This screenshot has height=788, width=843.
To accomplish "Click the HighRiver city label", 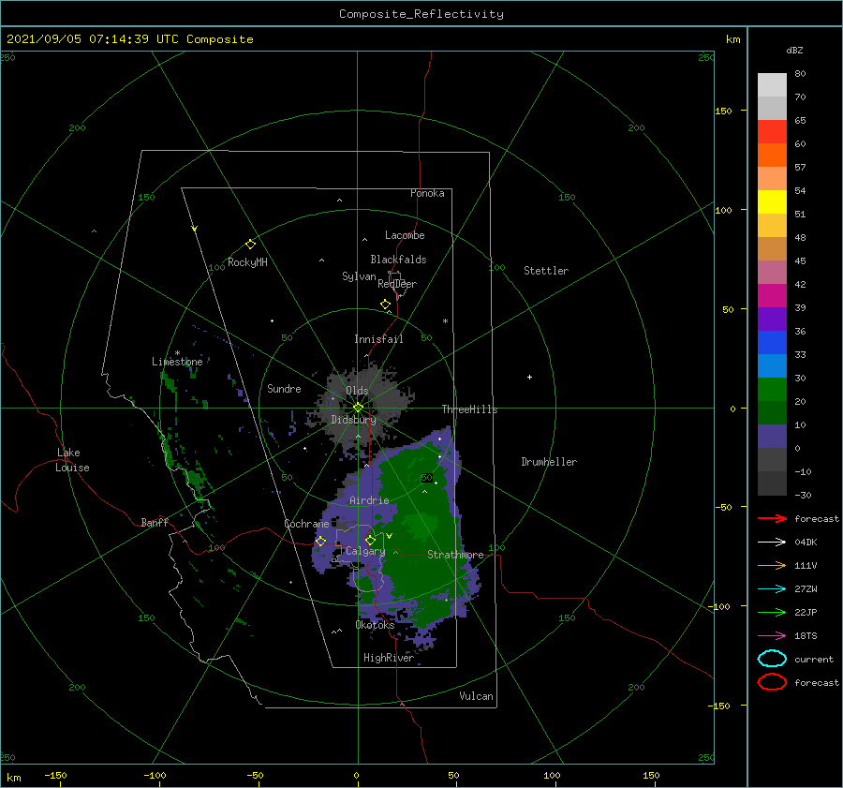I will [x=389, y=658].
